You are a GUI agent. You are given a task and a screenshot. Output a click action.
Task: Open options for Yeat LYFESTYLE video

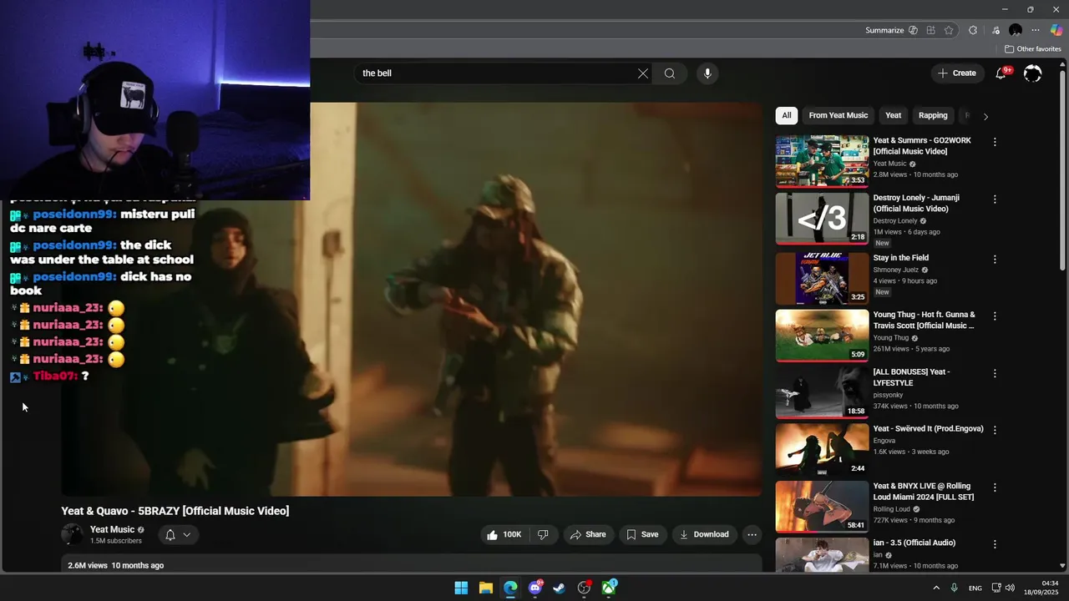pyautogui.click(x=995, y=373)
